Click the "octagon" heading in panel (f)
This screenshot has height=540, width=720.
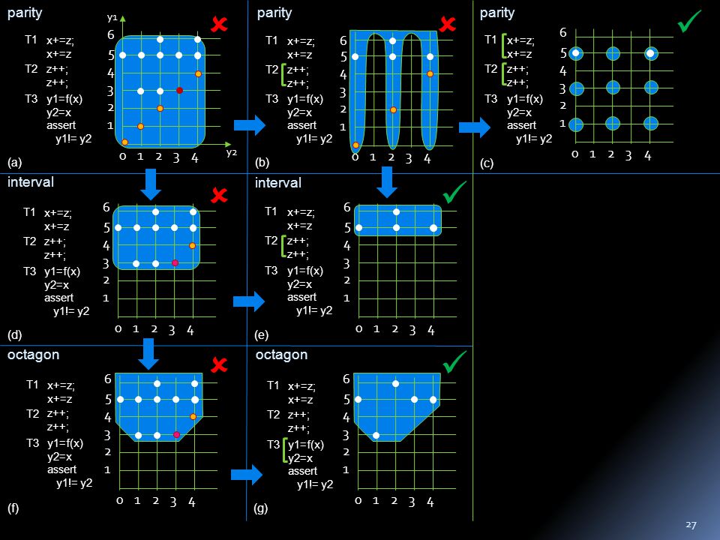point(33,355)
